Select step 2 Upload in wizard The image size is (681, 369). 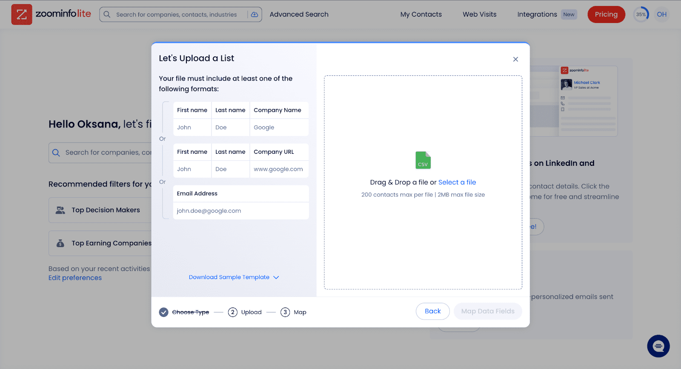[x=245, y=312]
